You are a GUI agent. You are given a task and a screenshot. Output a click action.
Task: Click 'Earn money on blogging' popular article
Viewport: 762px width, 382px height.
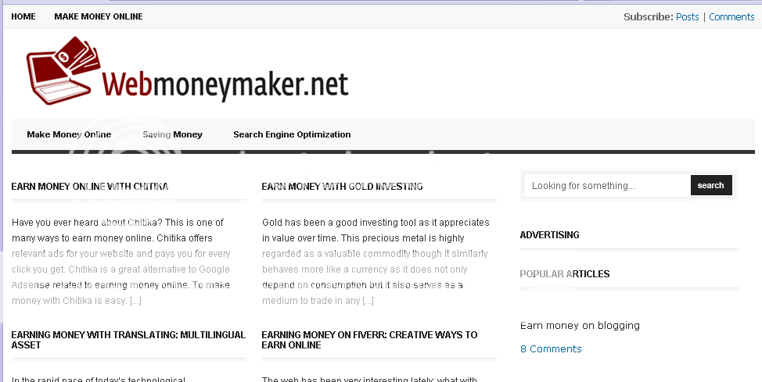[580, 326]
